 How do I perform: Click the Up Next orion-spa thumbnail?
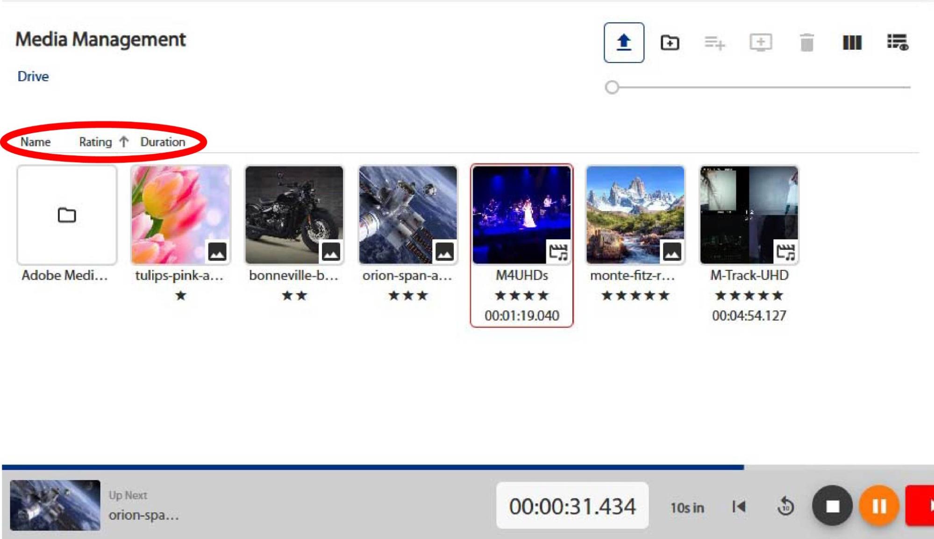55,505
